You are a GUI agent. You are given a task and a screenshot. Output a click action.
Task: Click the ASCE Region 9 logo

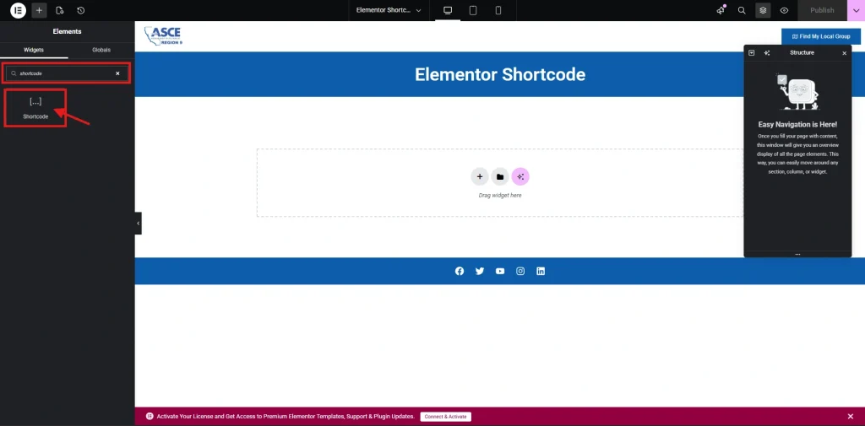click(x=163, y=36)
